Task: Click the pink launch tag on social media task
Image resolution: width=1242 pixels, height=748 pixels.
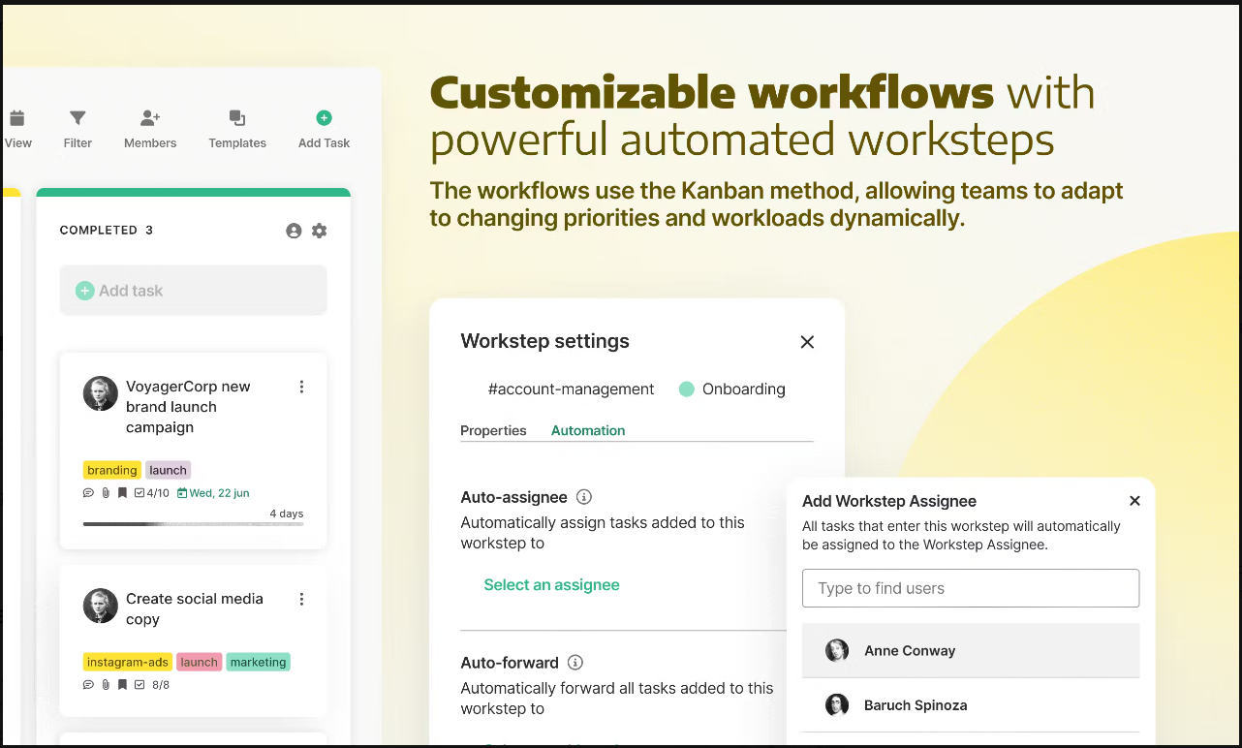Action: [199, 663]
